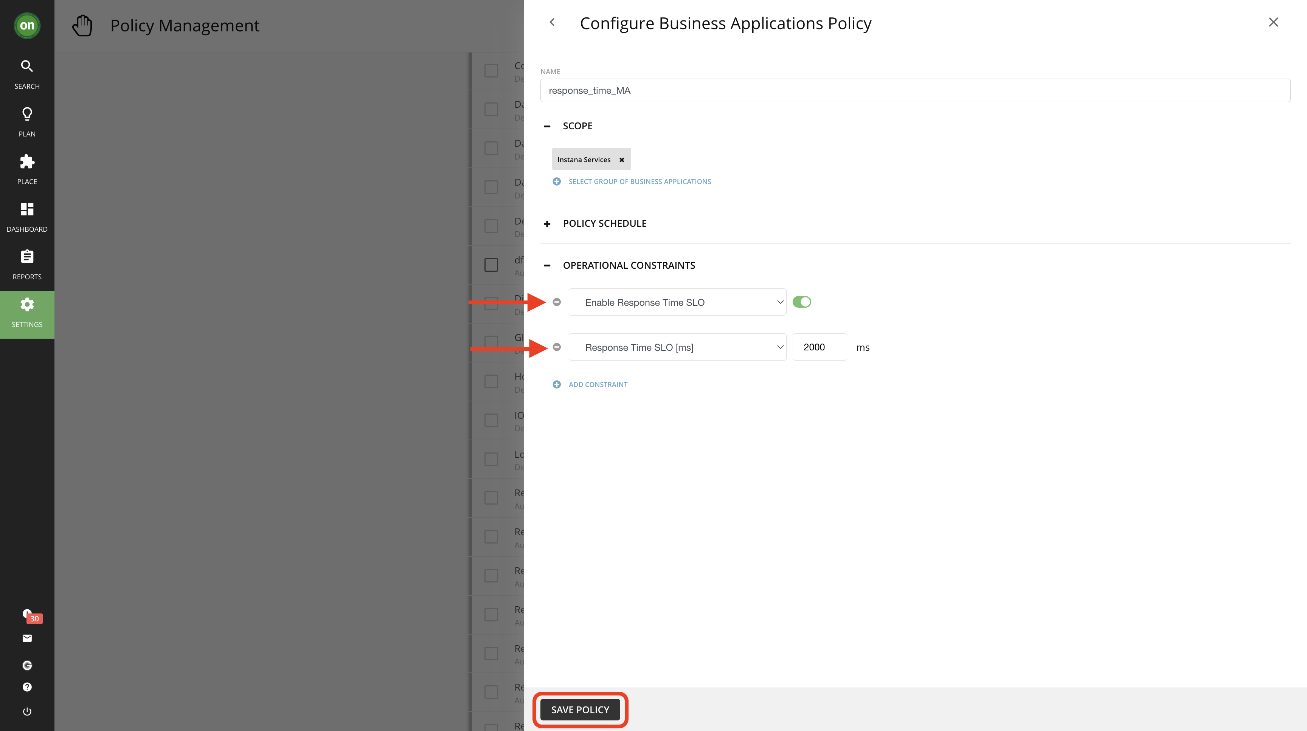Toggle Enable Response Time SLO switch
Image resolution: width=1307 pixels, height=731 pixels.
[802, 302]
